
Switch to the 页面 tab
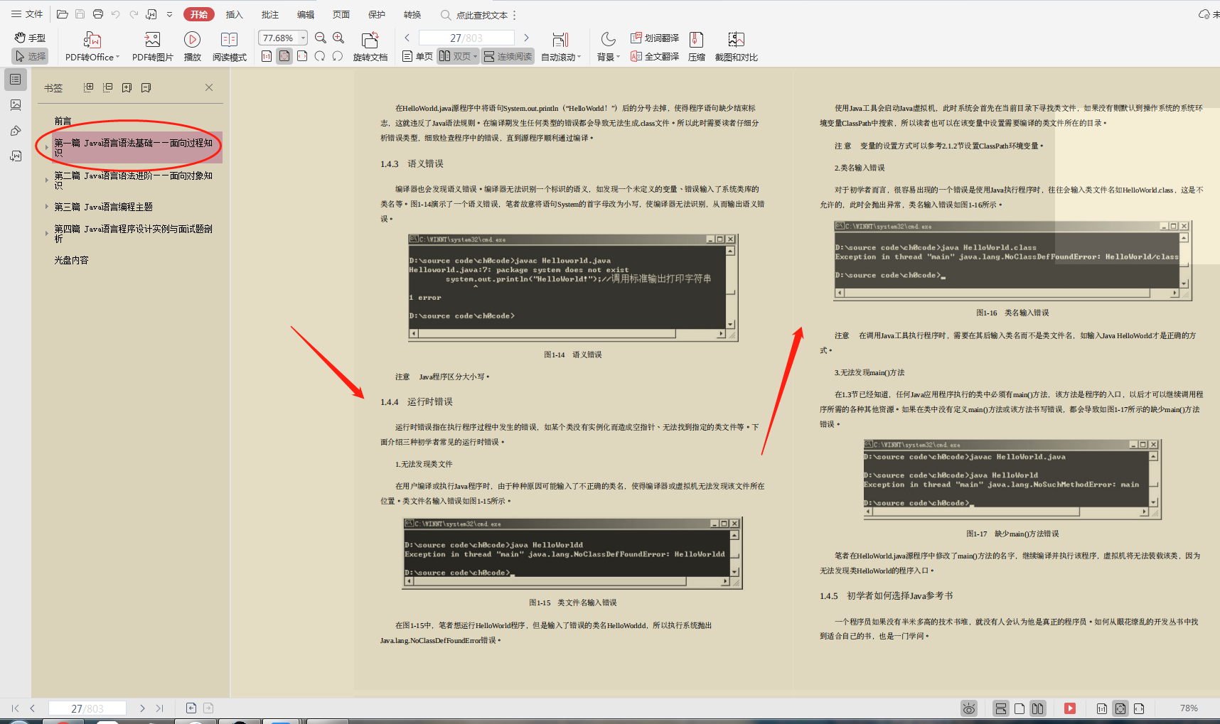(x=341, y=14)
